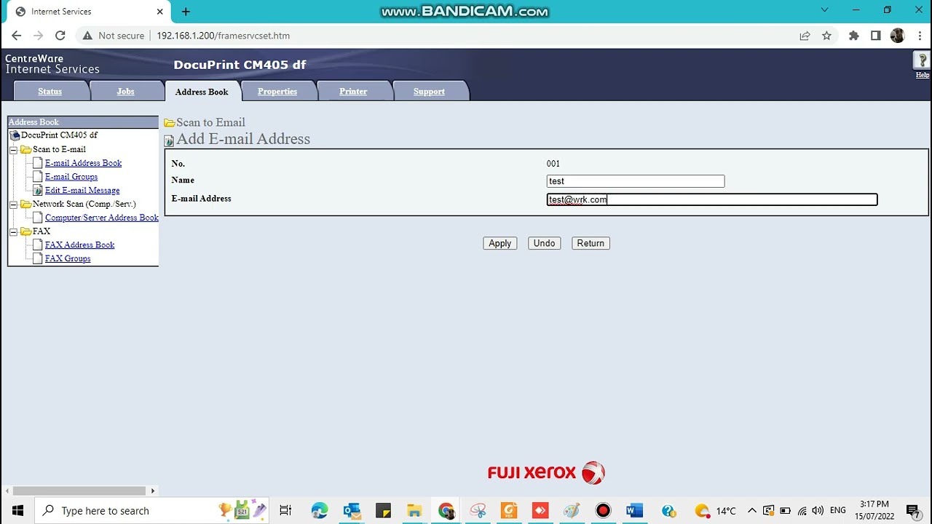
Task: Open Microsoft Edge from the taskbar
Action: 320,511
